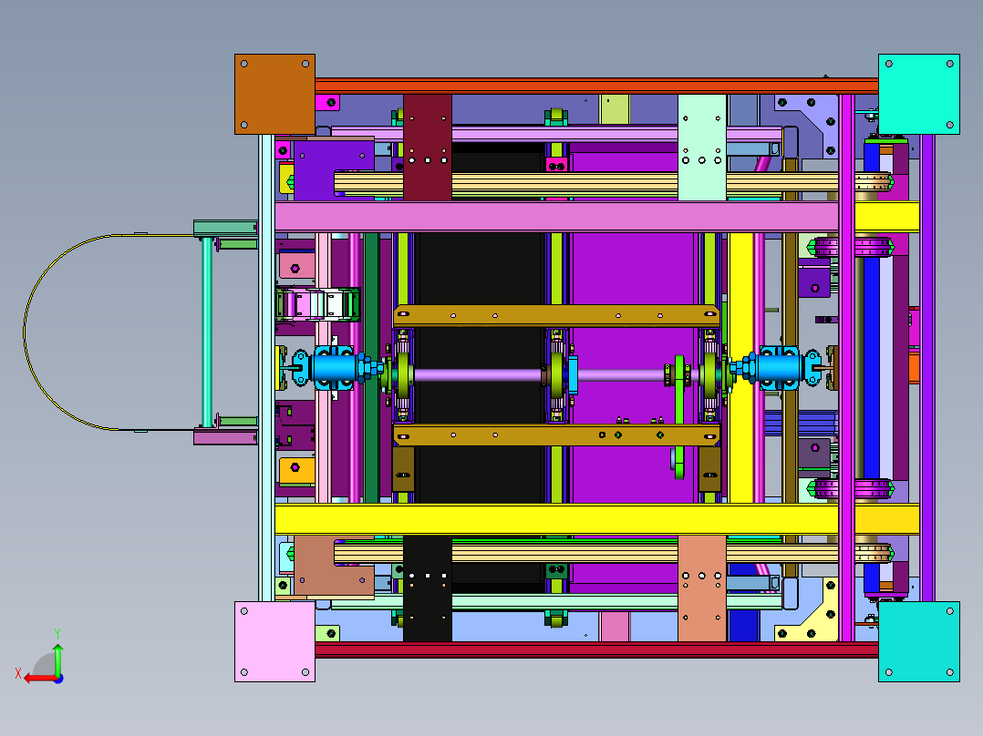Viewport: 983px width, 736px height.
Task: Select the lower gold crossbar
Action: click(x=556, y=434)
